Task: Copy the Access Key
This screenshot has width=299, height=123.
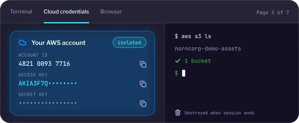Action: (143, 84)
